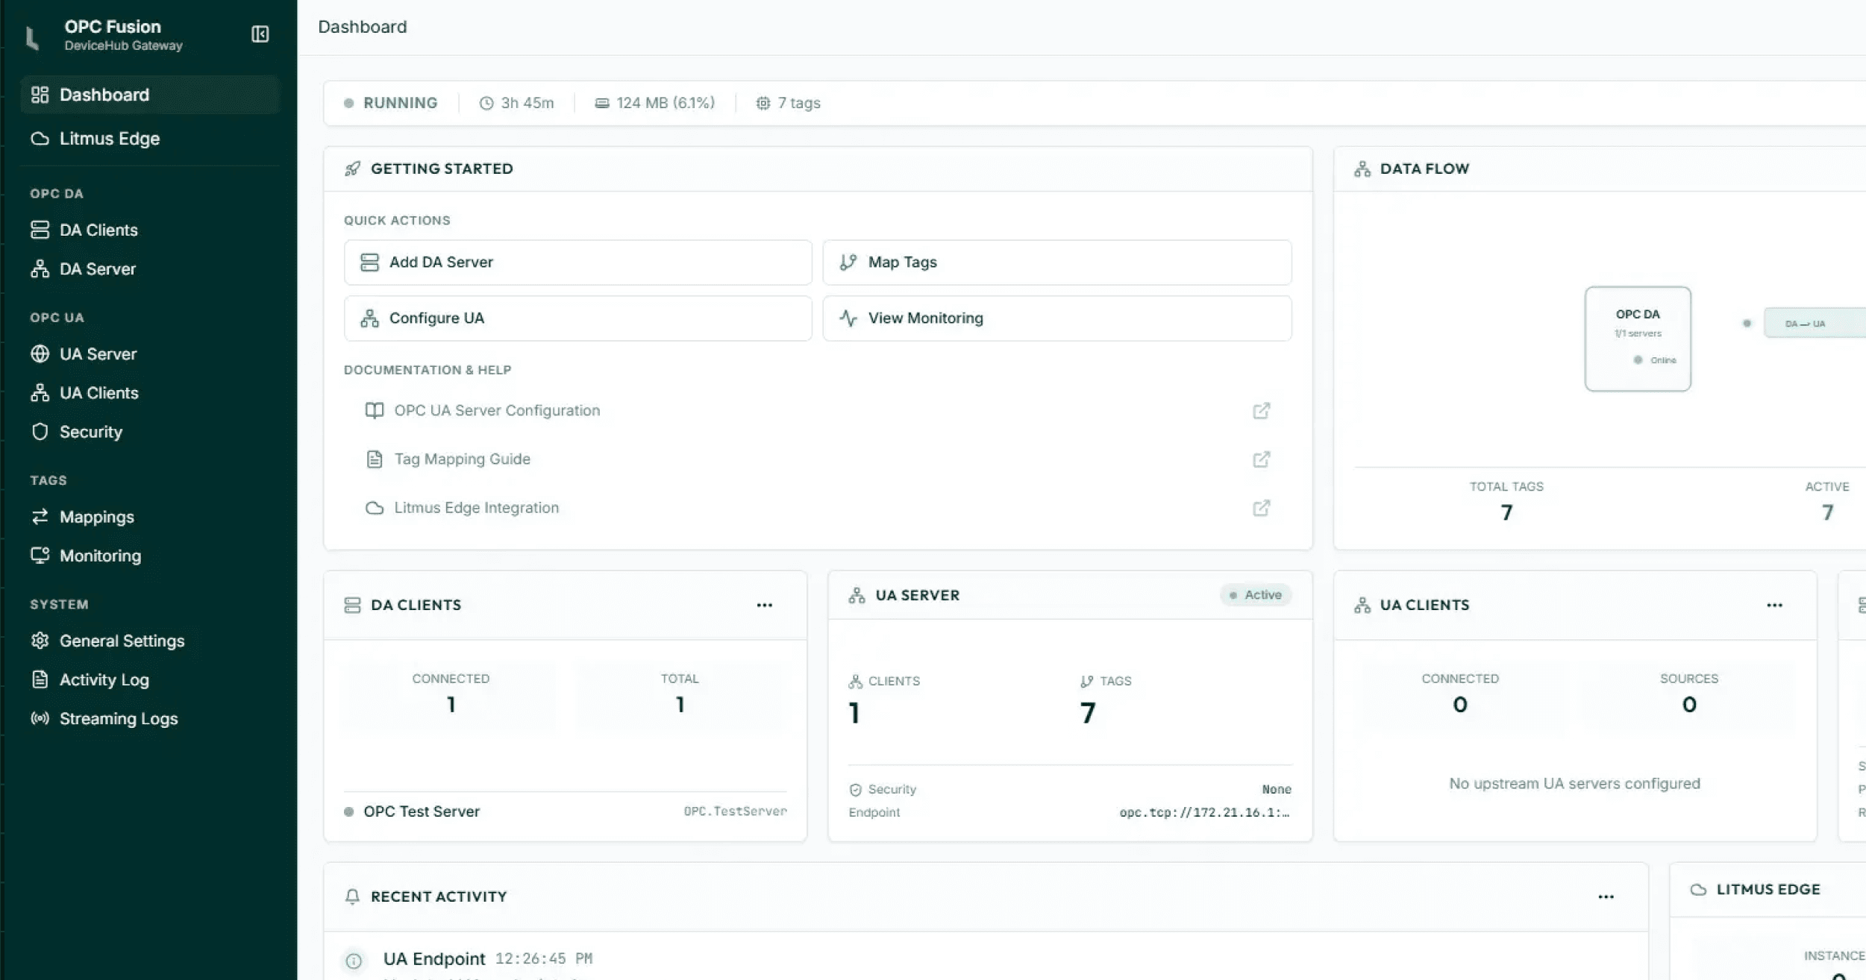Select the OPC DA node in Data Flow
The height and width of the screenshot is (980, 1866).
1638,338
